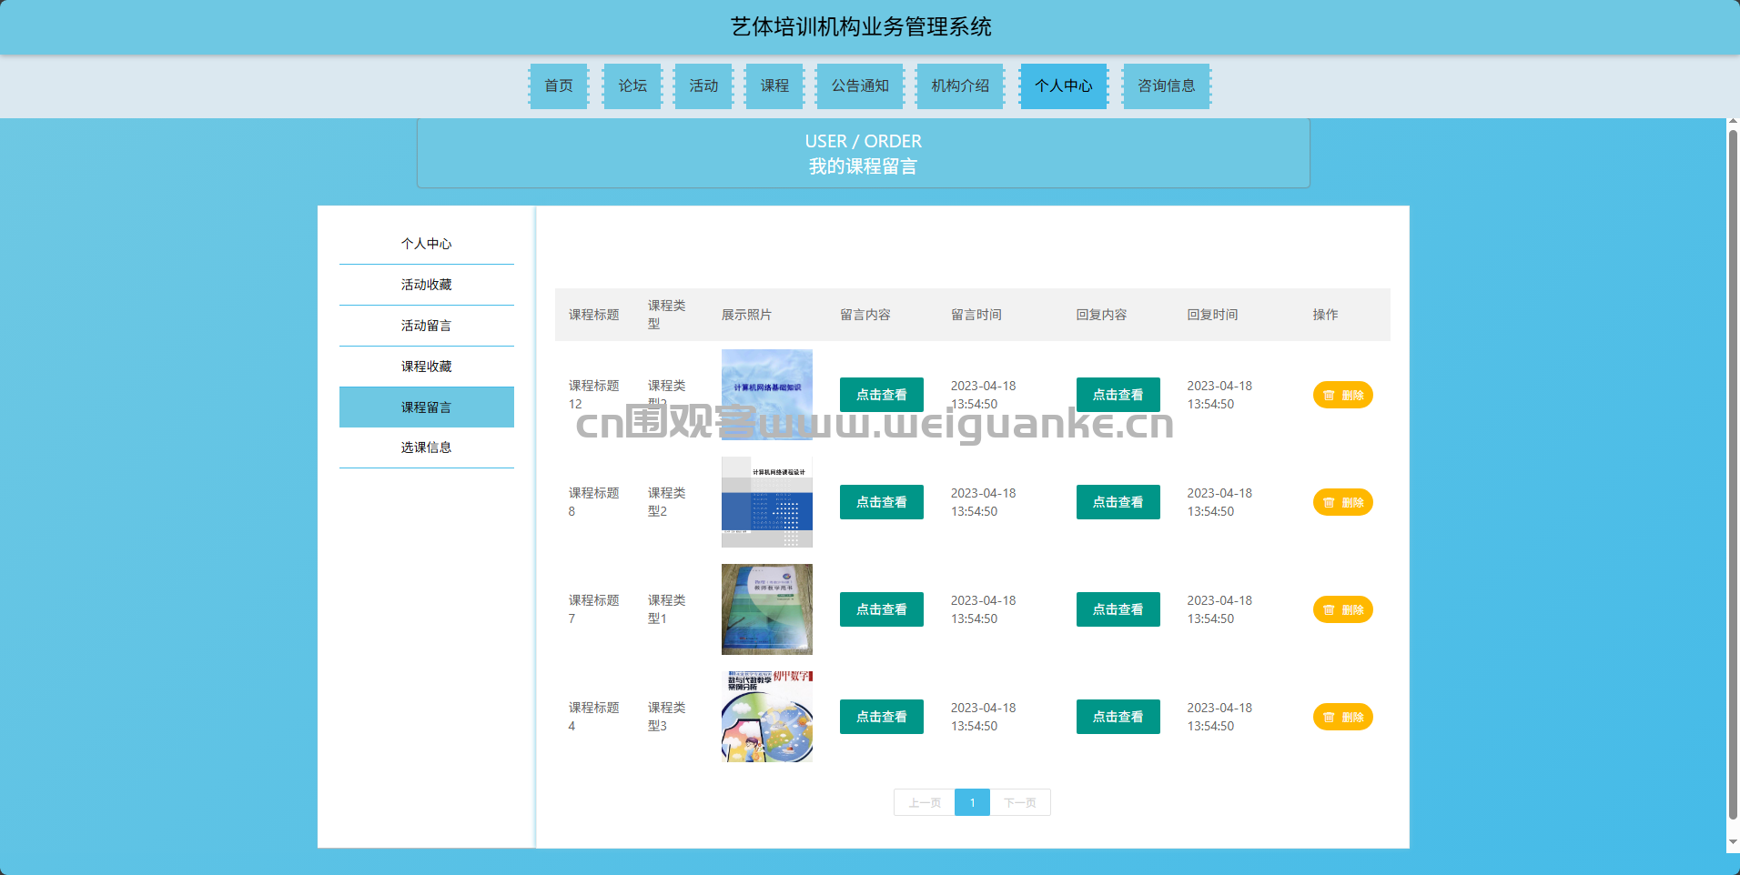Viewport: 1740px width, 875px height.
Task: Open the 机构介绍 navigation tab
Action: tap(960, 85)
